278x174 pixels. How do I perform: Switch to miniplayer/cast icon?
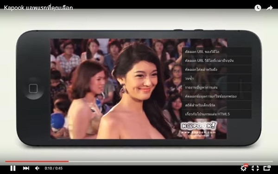pyautogui.click(x=267, y=168)
